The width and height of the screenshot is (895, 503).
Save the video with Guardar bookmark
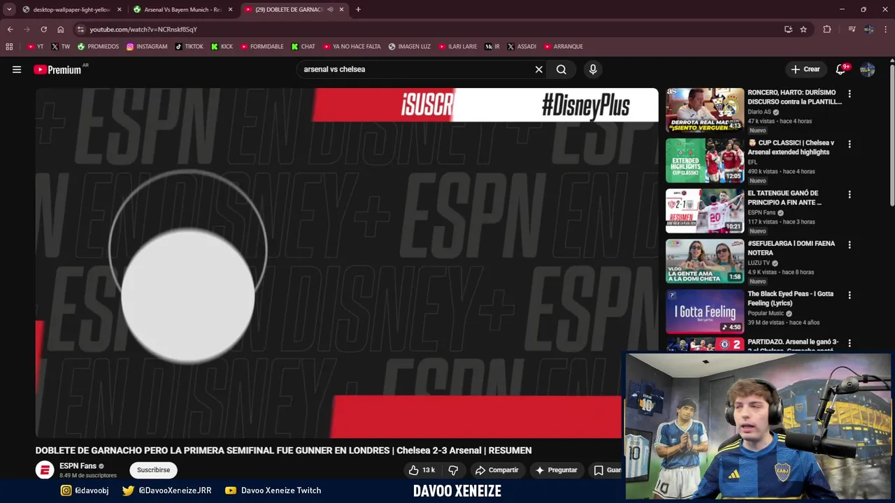pyautogui.click(x=606, y=470)
